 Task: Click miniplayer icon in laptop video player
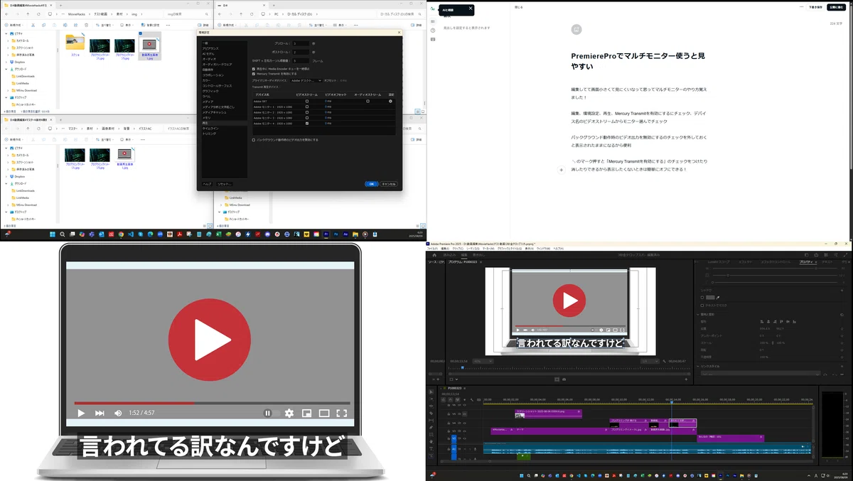coord(307,413)
